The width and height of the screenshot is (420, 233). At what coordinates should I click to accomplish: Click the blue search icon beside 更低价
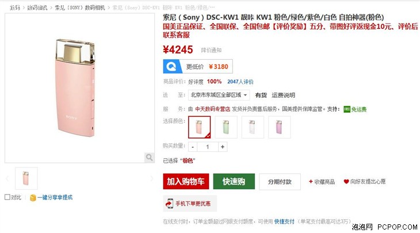click(171, 66)
